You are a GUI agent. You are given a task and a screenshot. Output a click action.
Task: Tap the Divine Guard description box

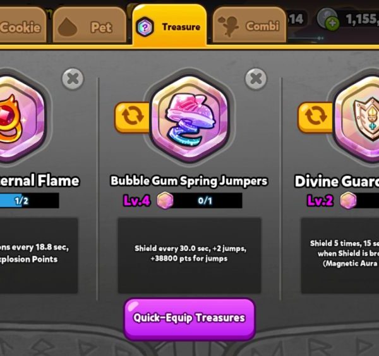[x=340, y=256]
